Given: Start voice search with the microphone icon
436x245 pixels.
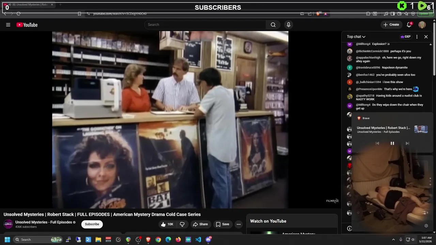Looking at the screenshot, I should tap(289, 24).
